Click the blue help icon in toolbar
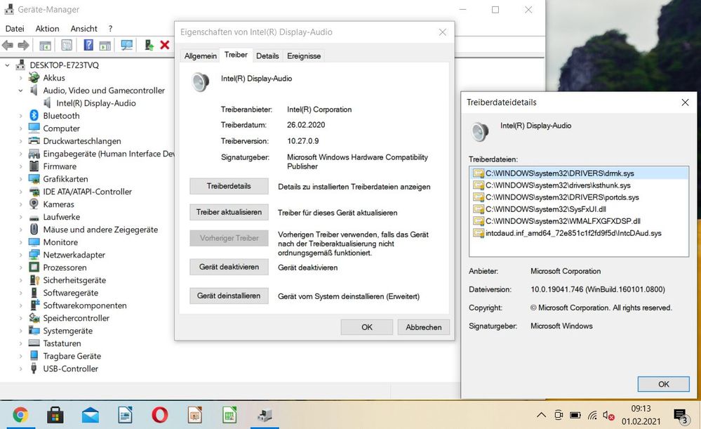The width and height of the screenshot is (701, 429). [x=88, y=45]
